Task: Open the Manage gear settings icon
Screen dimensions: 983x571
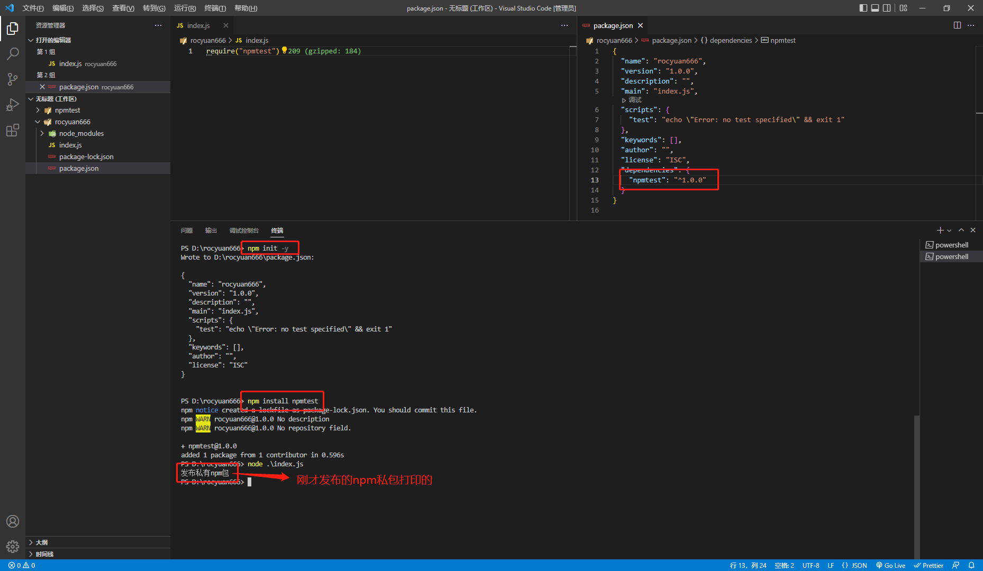Action: [13, 547]
